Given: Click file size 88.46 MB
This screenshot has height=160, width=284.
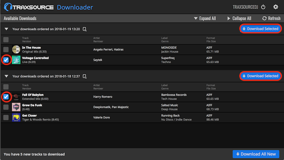Looking at the screenshot, I should click(x=213, y=119).
